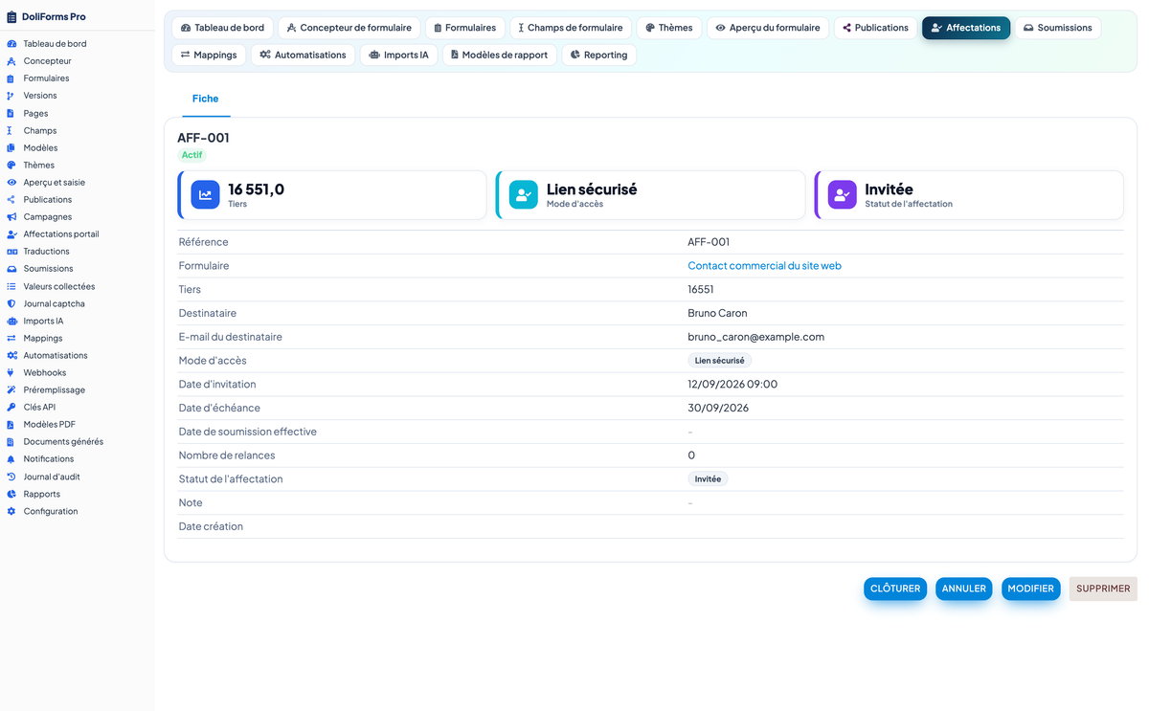The width and height of the screenshot is (1149, 711).
Task: Click the Notifications bell icon
Action: point(11,458)
